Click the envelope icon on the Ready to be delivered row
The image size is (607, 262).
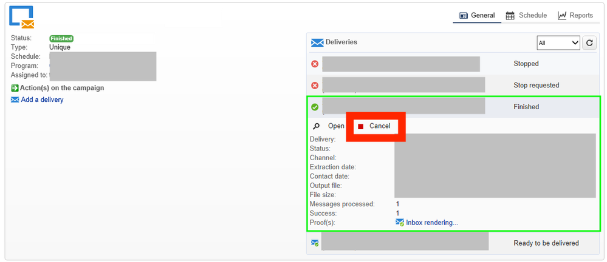tap(315, 243)
